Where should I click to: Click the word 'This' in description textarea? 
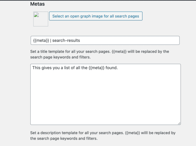tap(36, 68)
